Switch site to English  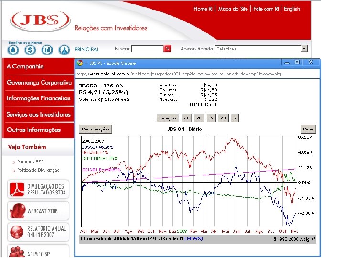coord(291,9)
